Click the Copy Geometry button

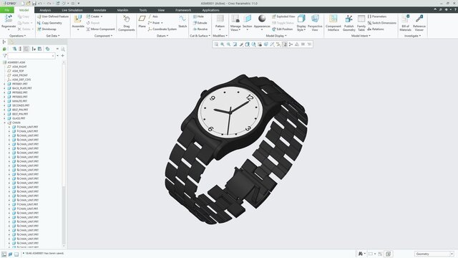[x=49, y=23]
